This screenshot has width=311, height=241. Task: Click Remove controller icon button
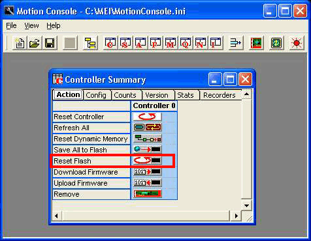147,194
